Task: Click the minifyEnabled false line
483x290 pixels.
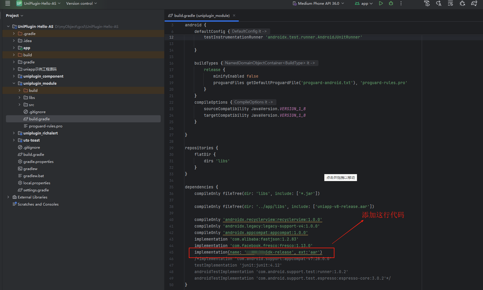Action: coord(236,76)
